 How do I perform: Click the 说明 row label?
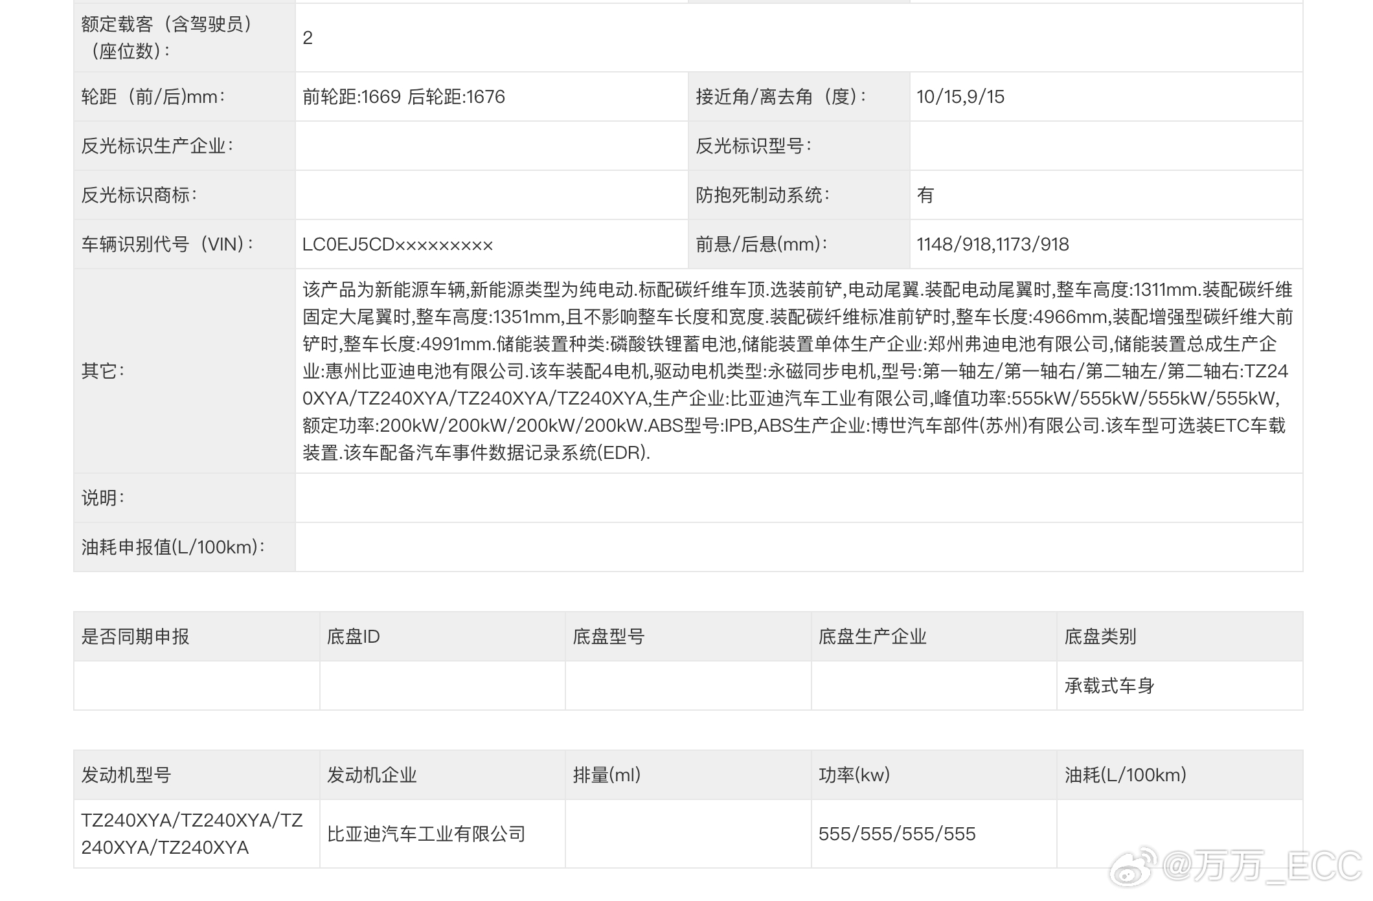coord(103,498)
